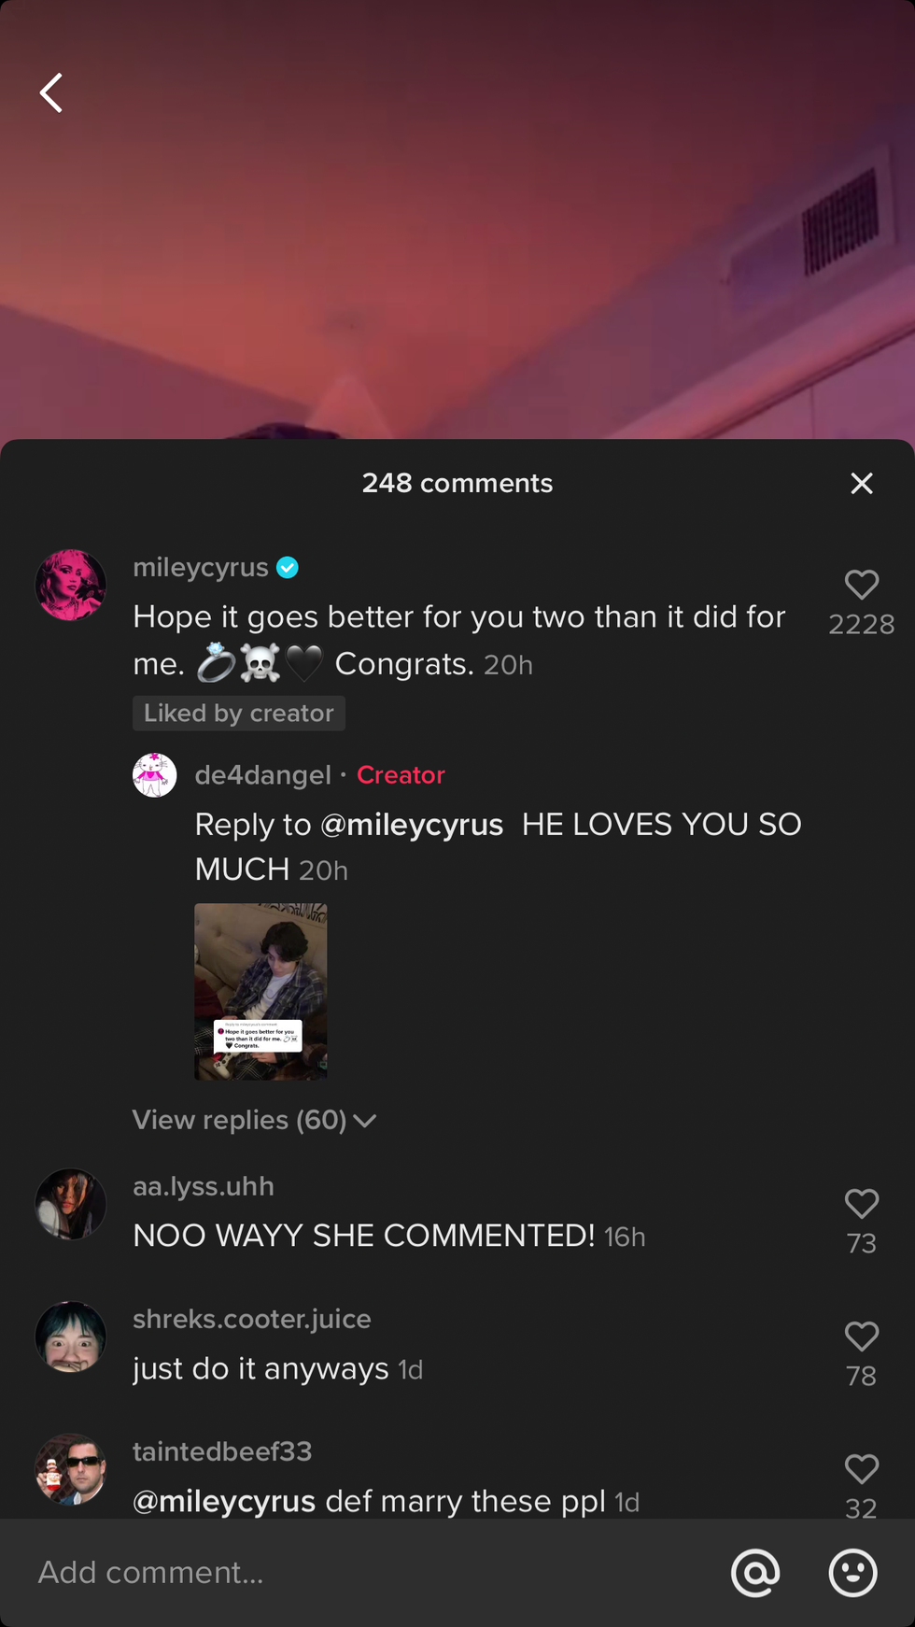Viewport: 915px width, 1627px height.
Task: Tap the back arrow icon
Action: pos(52,93)
